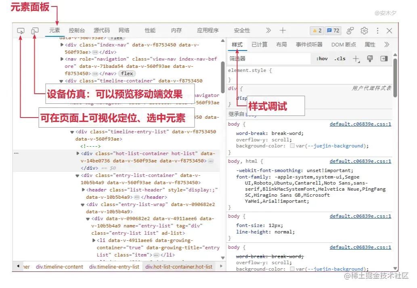Select div.timeline-entry-list breadcrumb
The image size is (417, 288).
coord(114,267)
